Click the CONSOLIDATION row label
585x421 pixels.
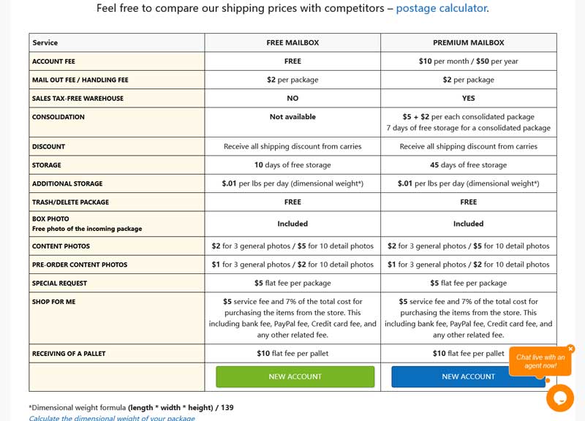58,117
